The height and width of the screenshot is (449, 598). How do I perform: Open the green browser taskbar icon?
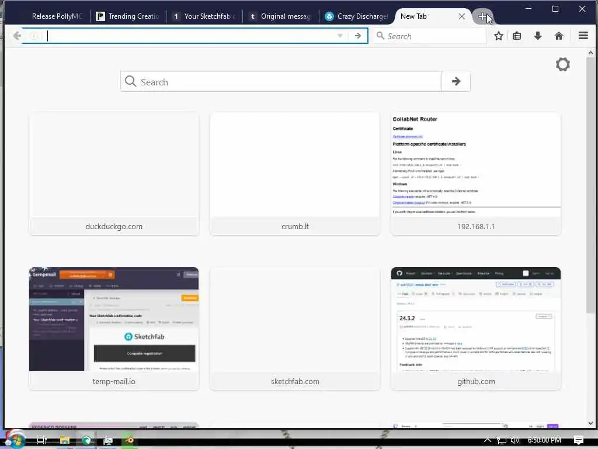[86, 440]
